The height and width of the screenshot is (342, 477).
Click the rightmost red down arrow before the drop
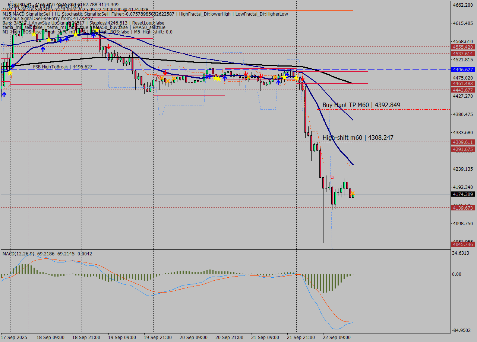pos(303,79)
